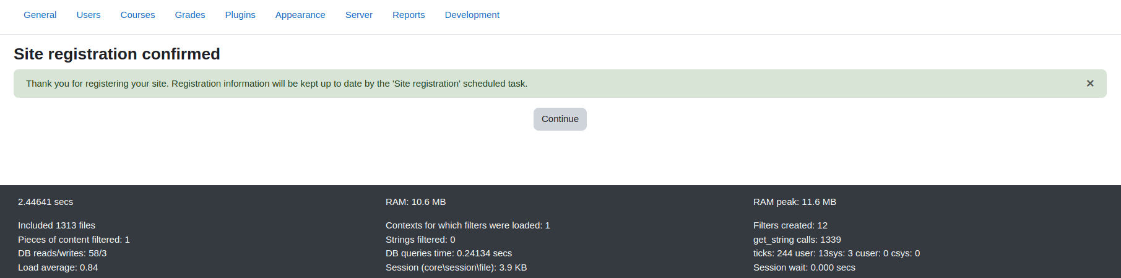Screen dimensions: 1121x278
Task: Click the 'RAM: 10.6 MB' footer stat
Action: [415, 202]
